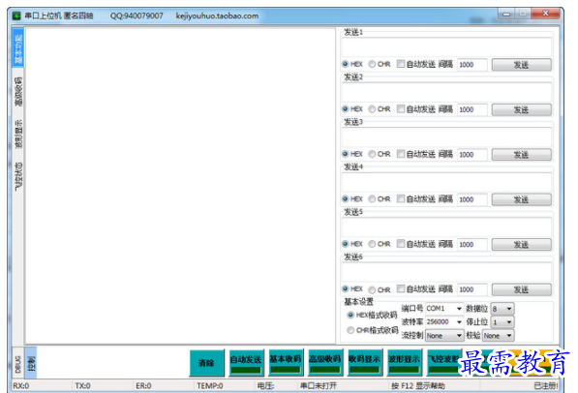
Task: Click 间隔 1000 field in 发送1 group
Action: click(x=472, y=65)
